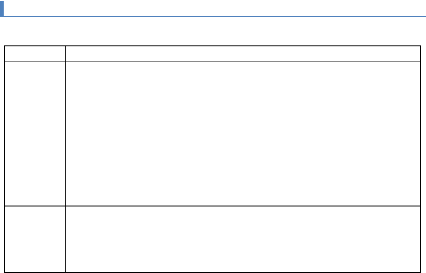Click the last row's wide content cell
This screenshot has width=426, height=273.
(x=243, y=239)
